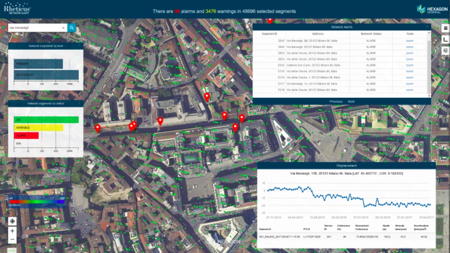Collapse the Network segments by level panel

(x=79, y=46)
